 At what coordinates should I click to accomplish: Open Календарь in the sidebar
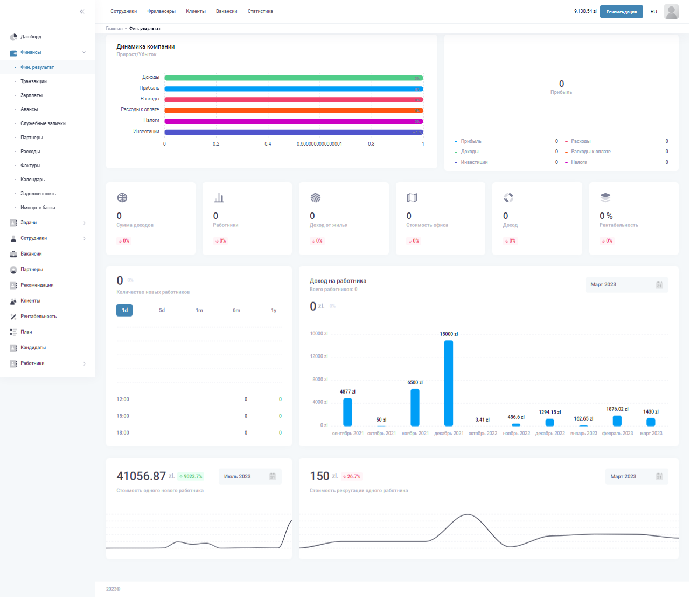tap(33, 180)
